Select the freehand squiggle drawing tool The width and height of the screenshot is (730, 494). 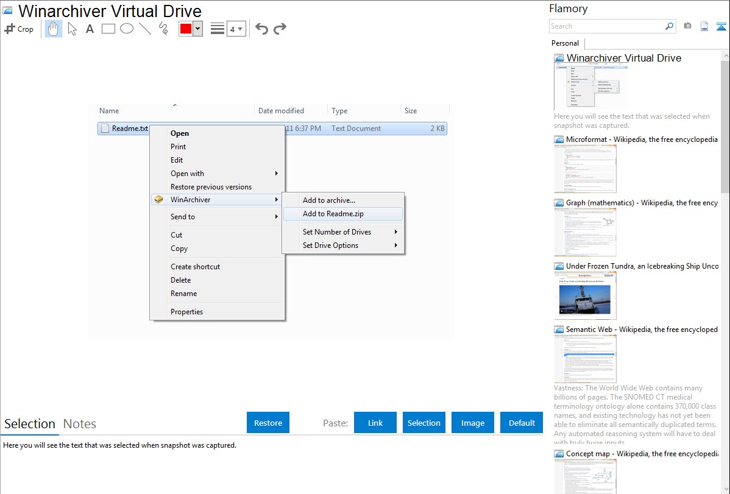pos(163,29)
